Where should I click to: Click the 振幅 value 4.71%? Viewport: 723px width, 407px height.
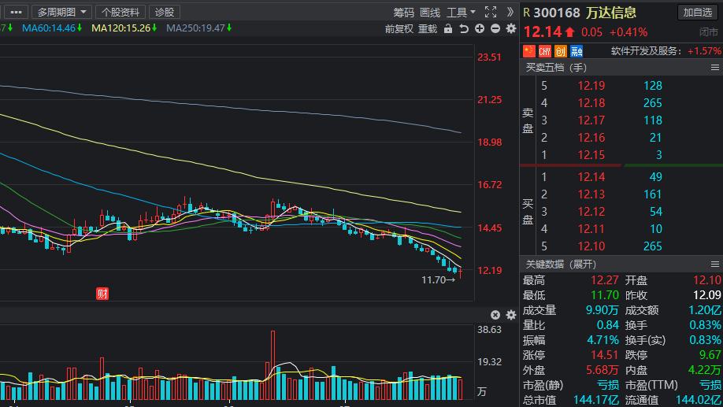click(602, 340)
